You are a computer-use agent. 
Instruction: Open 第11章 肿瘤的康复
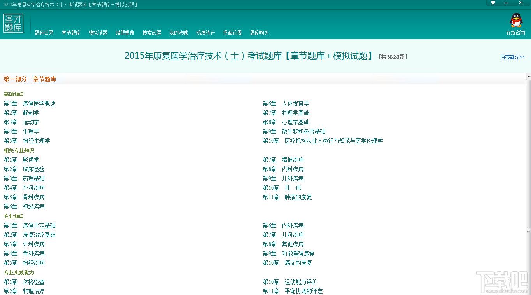(288, 197)
